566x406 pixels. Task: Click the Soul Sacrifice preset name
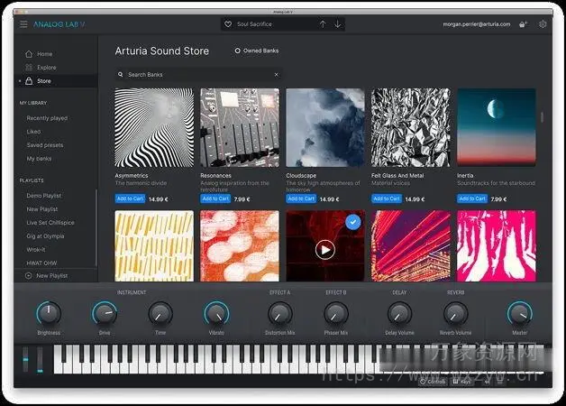click(254, 24)
